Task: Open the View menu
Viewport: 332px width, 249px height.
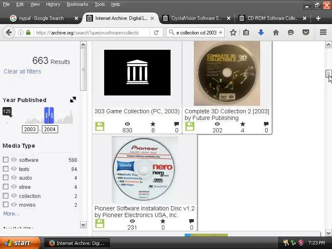Action: tap(35, 4)
